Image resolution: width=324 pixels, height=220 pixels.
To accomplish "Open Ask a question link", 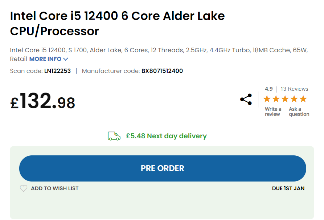I will pyautogui.click(x=299, y=111).
